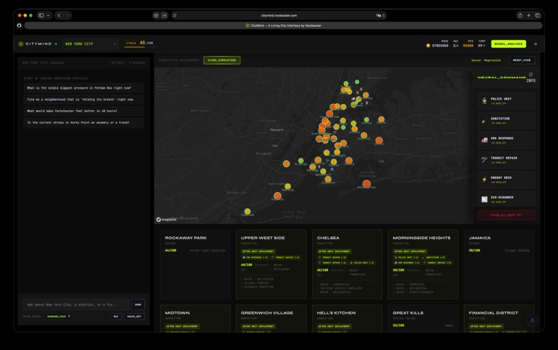The width and height of the screenshot is (558, 350).
Task: Select the TRANSIT REPAIR tools card
Action: tap(506, 159)
